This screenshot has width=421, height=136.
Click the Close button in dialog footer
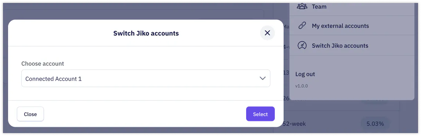point(30,114)
